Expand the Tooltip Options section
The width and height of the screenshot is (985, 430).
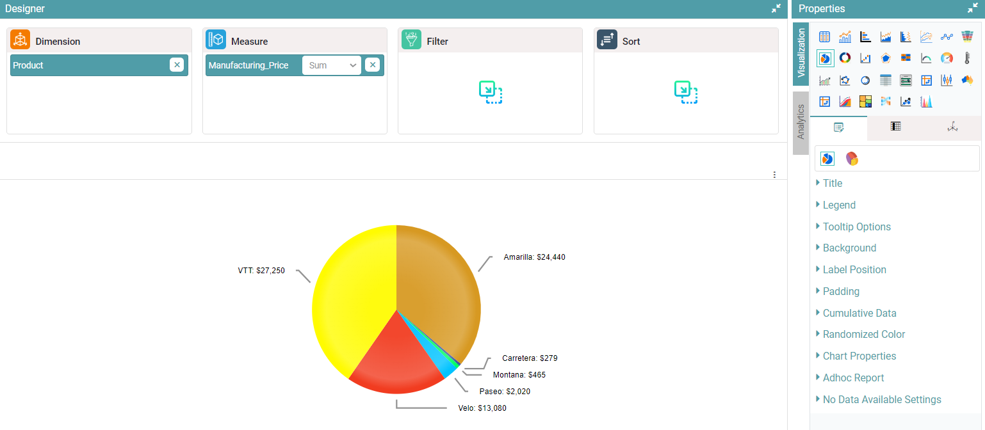856,227
